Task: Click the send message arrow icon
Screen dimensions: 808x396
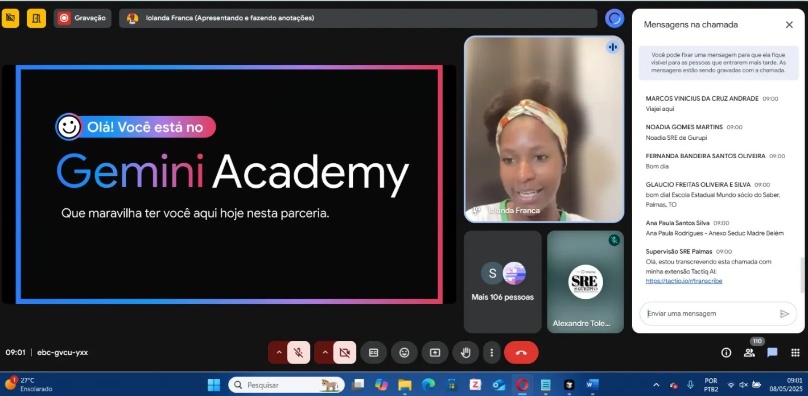Action: tap(785, 313)
